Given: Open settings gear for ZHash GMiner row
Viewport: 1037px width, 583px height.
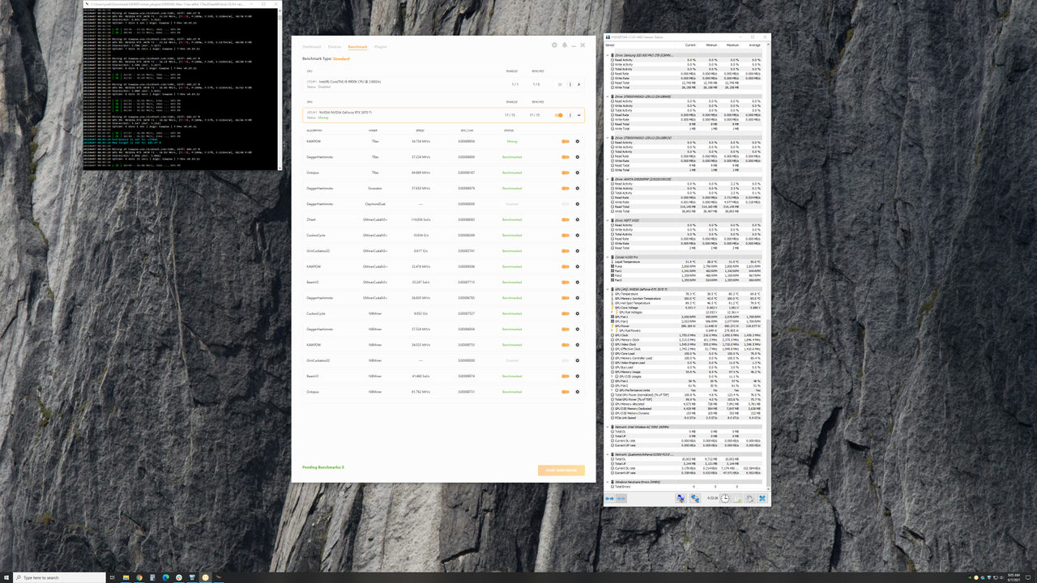Looking at the screenshot, I should (578, 219).
